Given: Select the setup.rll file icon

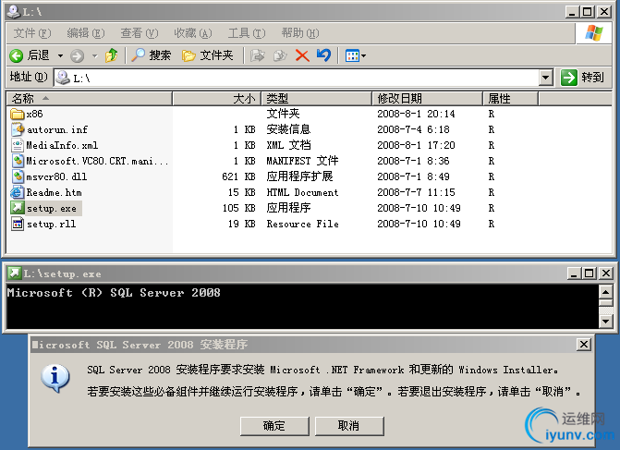Looking at the screenshot, I should (x=18, y=224).
